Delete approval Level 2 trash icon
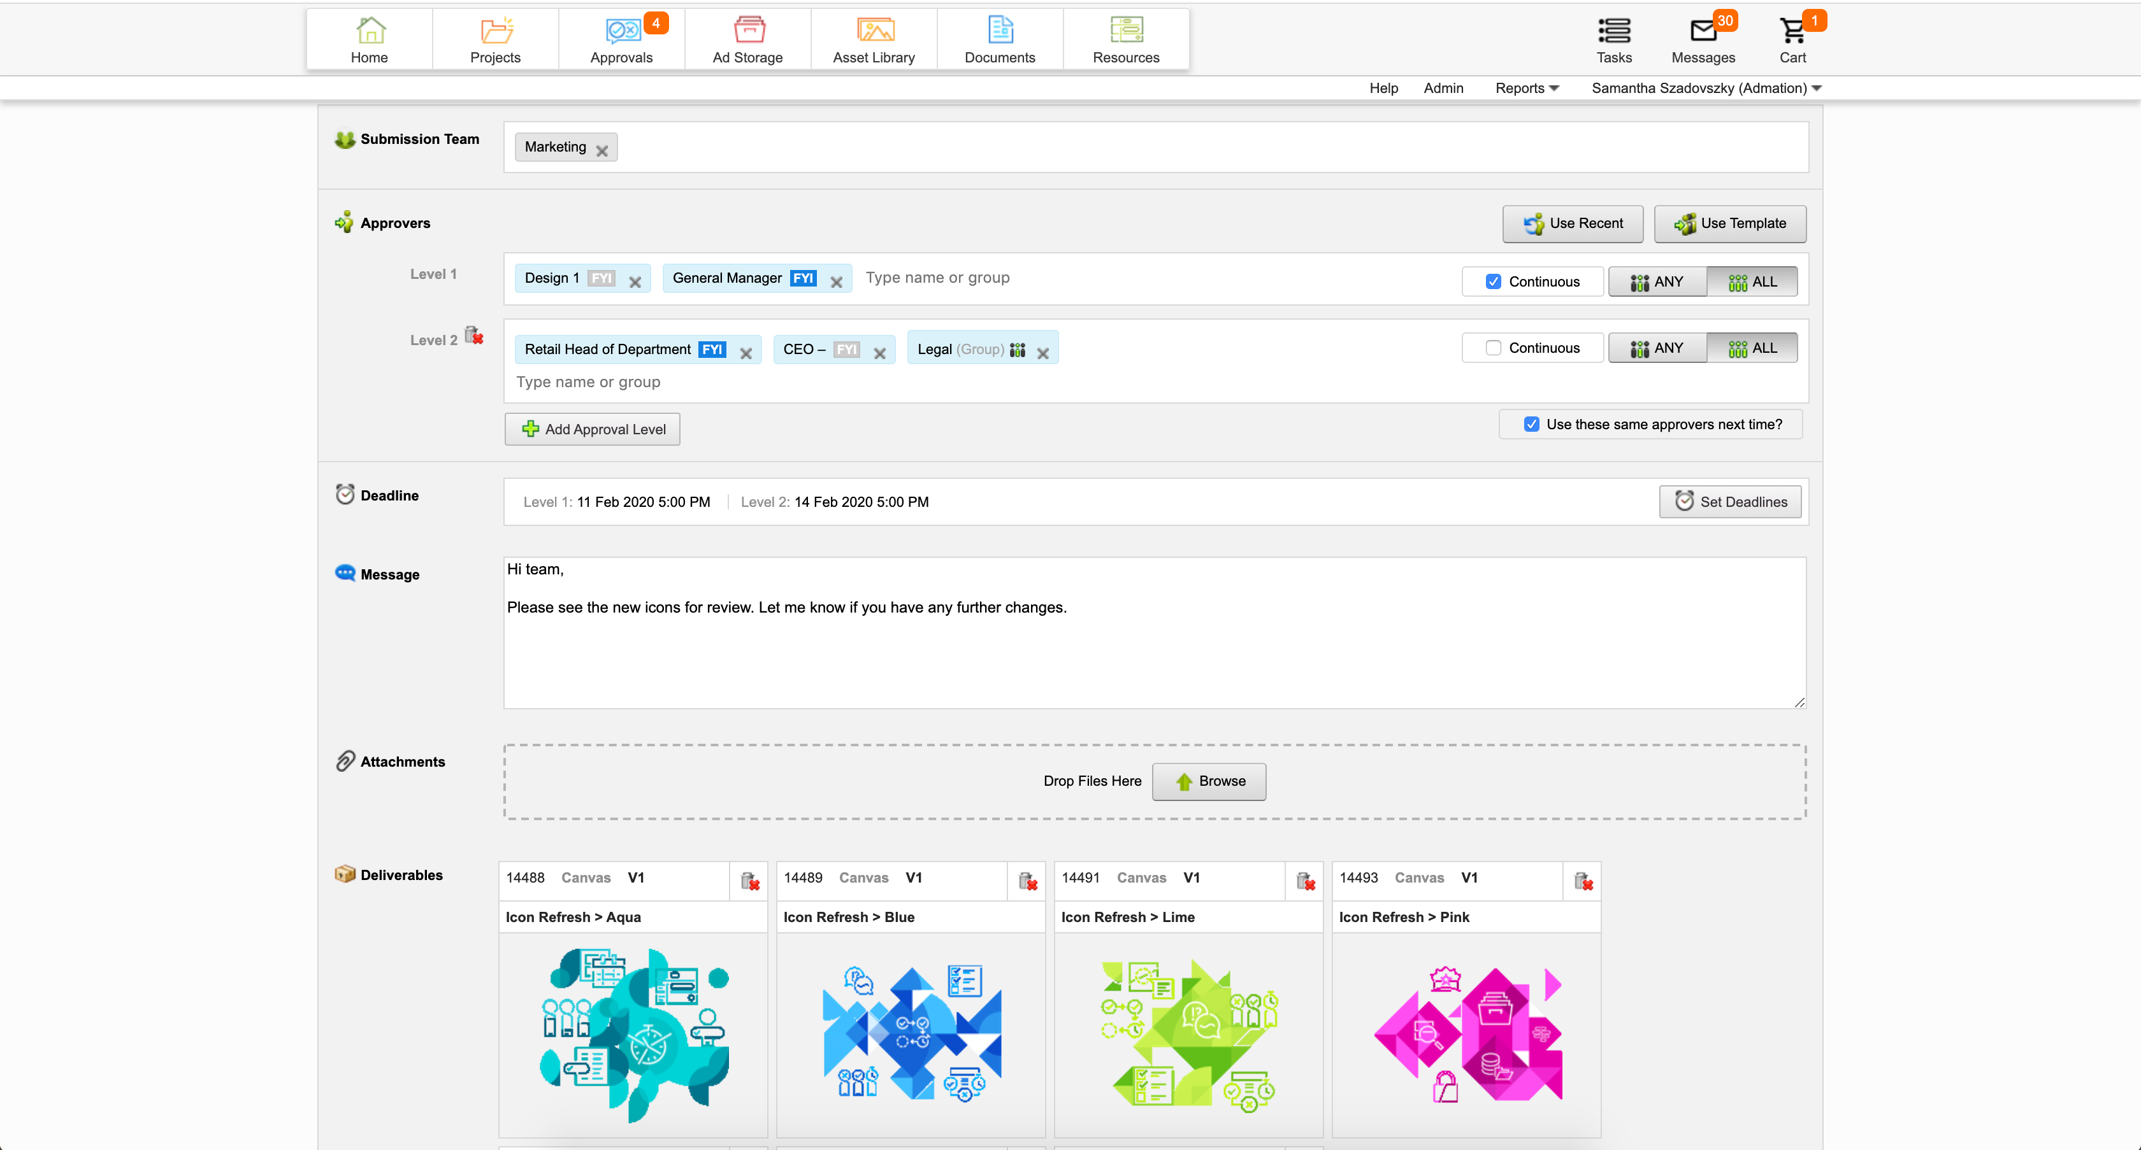2141x1150 pixels. [473, 336]
